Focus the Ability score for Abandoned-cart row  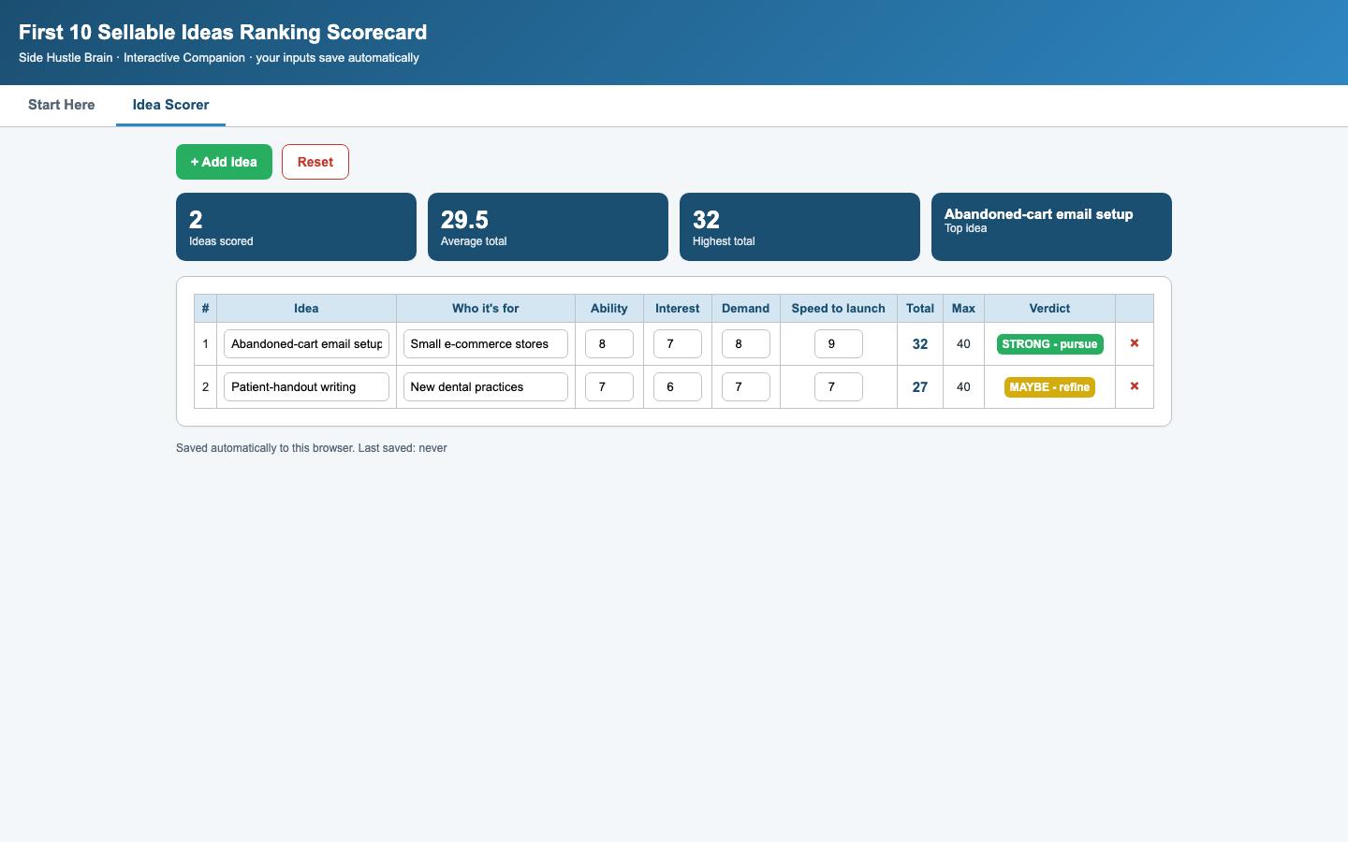pyautogui.click(x=609, y=343)
